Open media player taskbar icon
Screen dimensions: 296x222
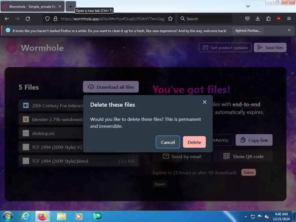coord(79,217)
